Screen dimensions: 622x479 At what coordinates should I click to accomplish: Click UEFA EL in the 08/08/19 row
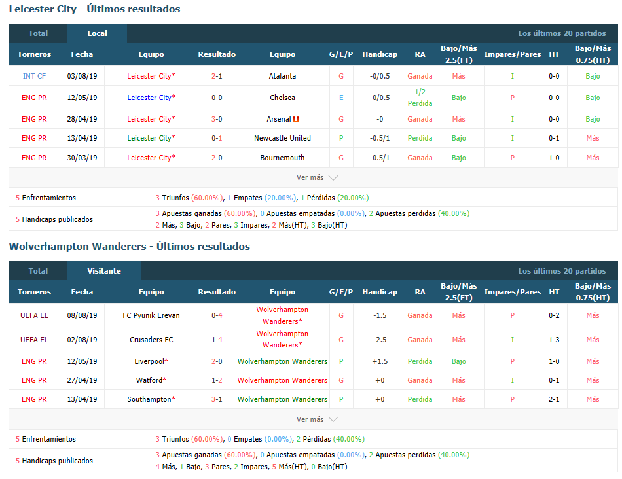click(x=34, y=315)
